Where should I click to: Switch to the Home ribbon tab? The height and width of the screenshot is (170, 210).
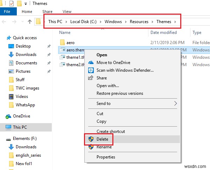click(x=27, y=12)
